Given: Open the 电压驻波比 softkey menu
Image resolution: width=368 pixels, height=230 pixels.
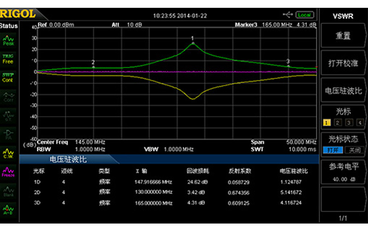Looking at the screenshot, I should (343, 91).
